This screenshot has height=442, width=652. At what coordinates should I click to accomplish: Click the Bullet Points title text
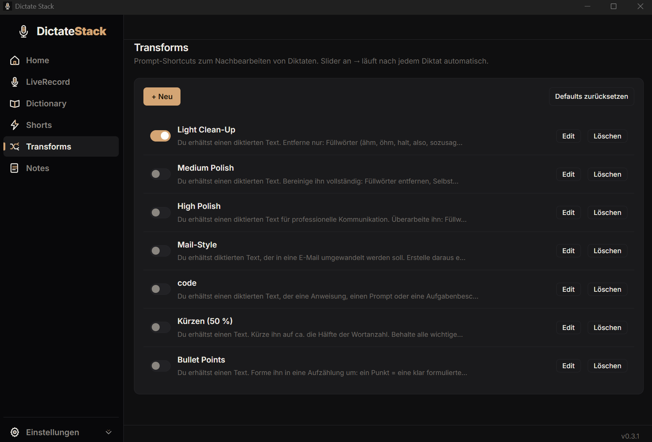coord(201,360)
